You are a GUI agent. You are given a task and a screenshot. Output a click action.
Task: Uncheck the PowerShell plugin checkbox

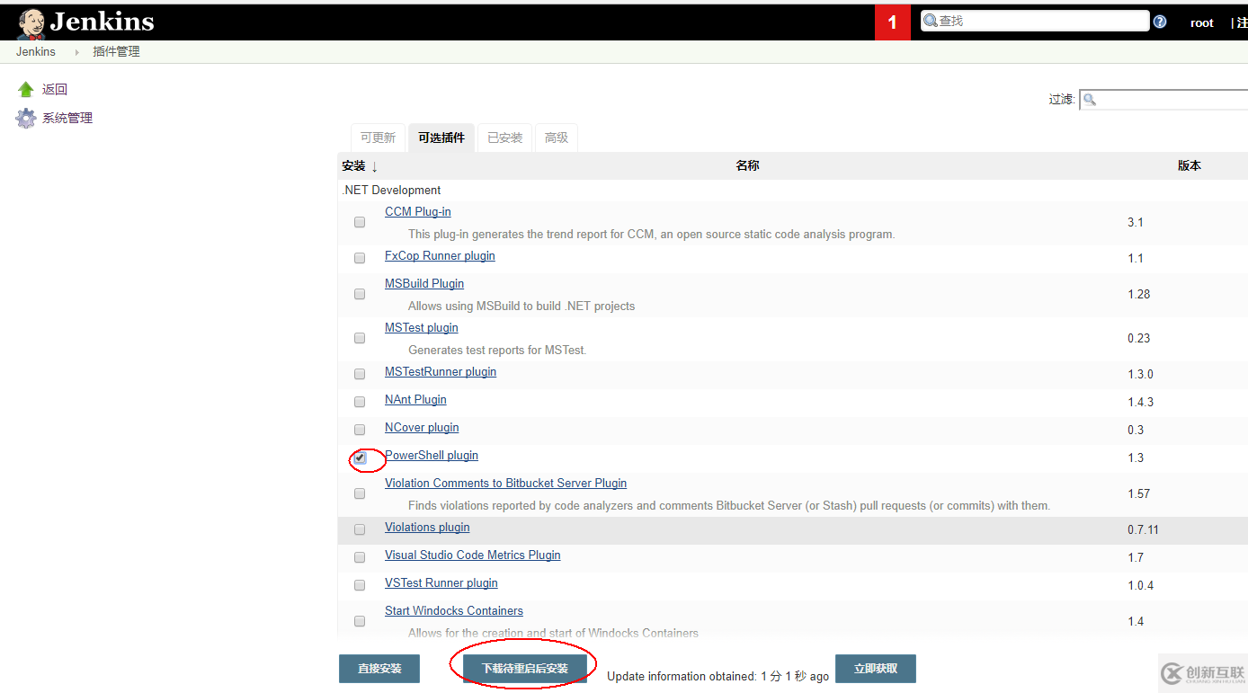(359, 458)
